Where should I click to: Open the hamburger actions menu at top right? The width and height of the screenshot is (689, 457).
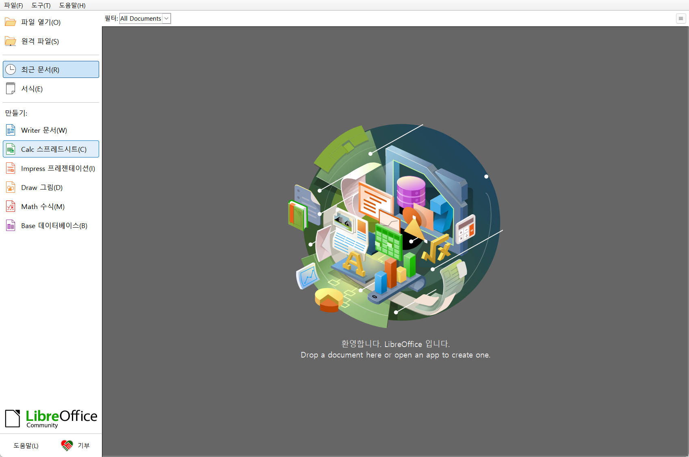point(681,18)
